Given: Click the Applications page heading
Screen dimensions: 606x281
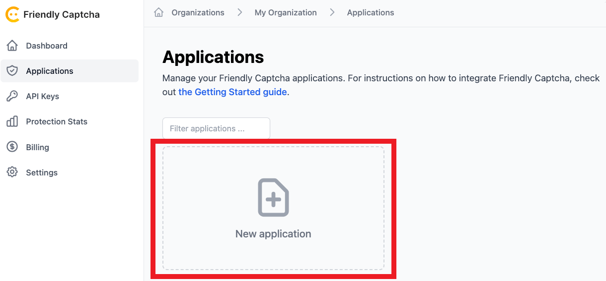Looking at the screenshot, I should [x=213, y=57].
